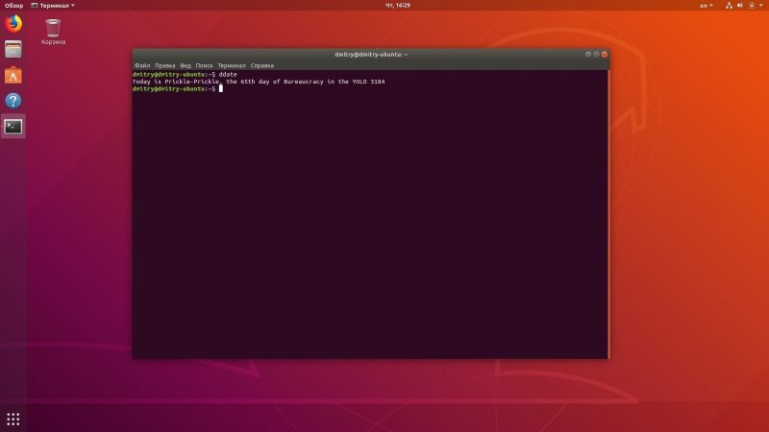This screenshot has width=769, height=432.
Task: Open the Правка menu
Action: pos(164,65)
